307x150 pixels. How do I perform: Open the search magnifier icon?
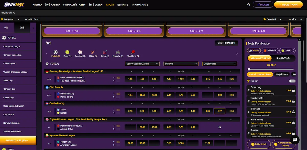(249, 5)
